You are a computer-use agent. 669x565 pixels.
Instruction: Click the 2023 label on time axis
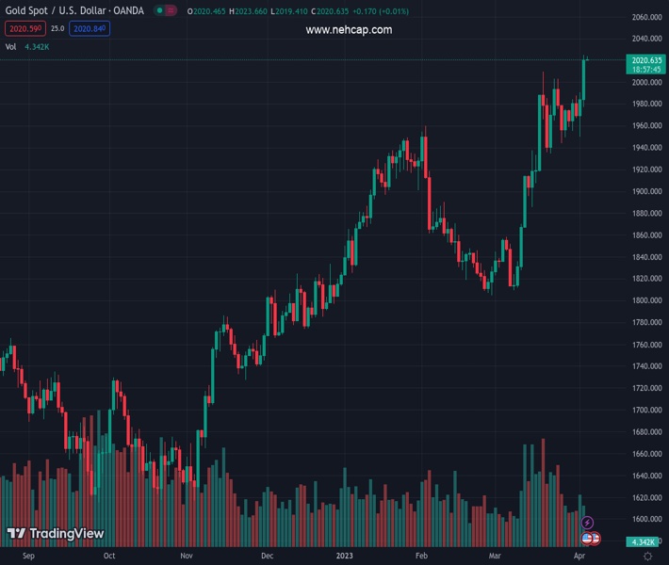click(347, 557)
